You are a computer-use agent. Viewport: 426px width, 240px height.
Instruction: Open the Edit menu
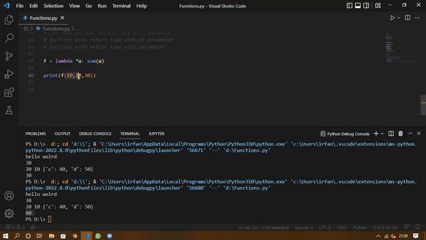coord(33,6)
